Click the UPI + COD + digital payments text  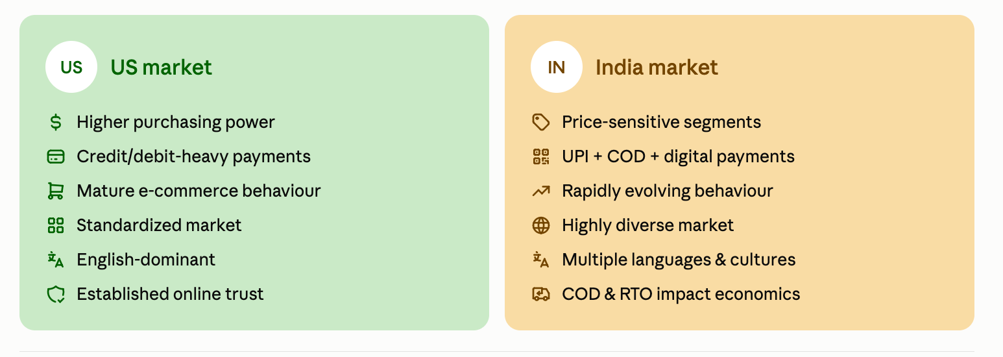click(679, 156)
